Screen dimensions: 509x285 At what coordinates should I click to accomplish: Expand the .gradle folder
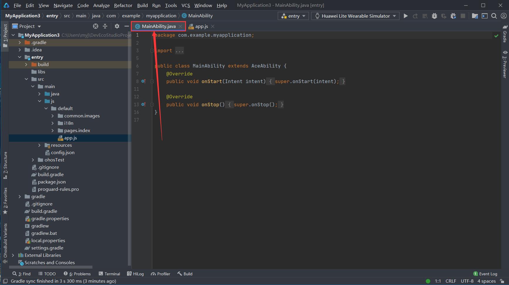click(x=20, y=43)
